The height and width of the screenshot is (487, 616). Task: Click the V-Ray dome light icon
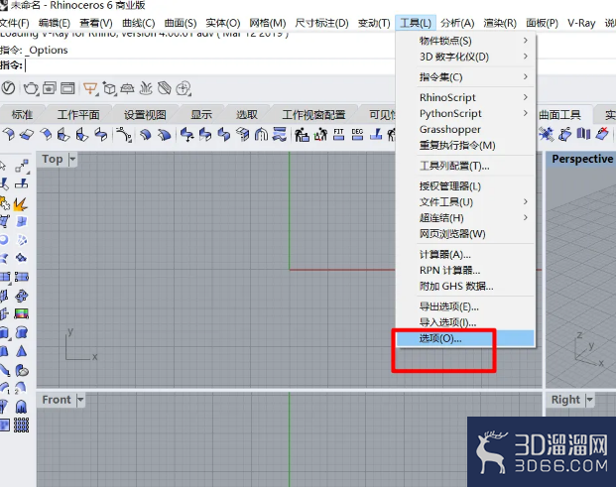coord(127,88)
